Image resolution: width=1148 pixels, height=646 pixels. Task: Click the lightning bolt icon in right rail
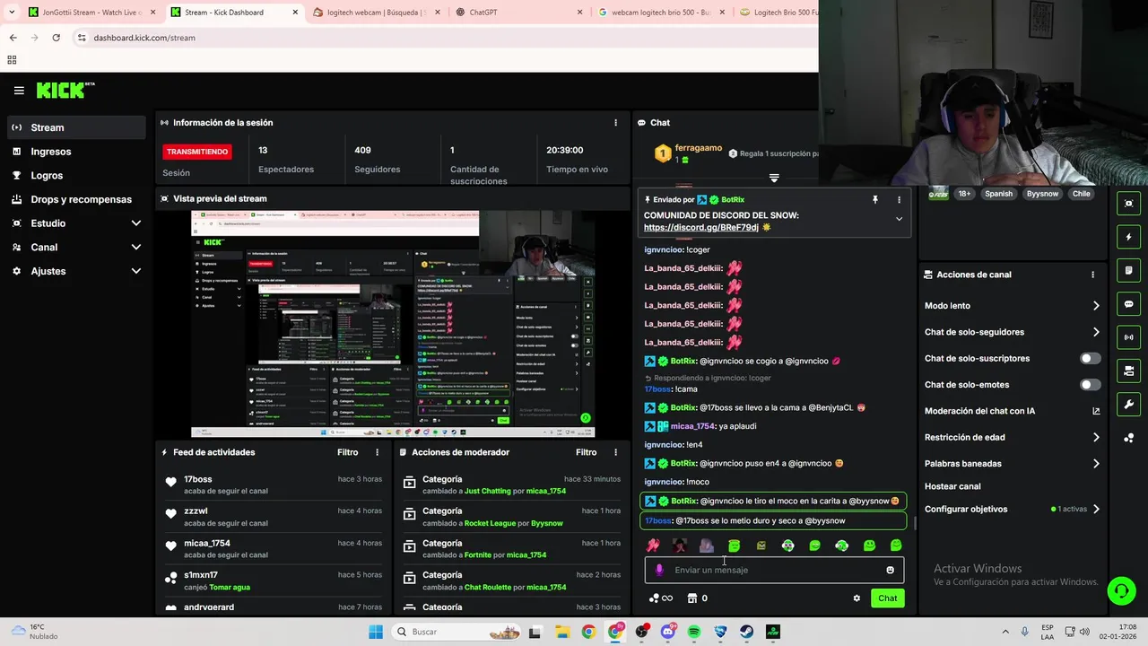pos(1128,237)
